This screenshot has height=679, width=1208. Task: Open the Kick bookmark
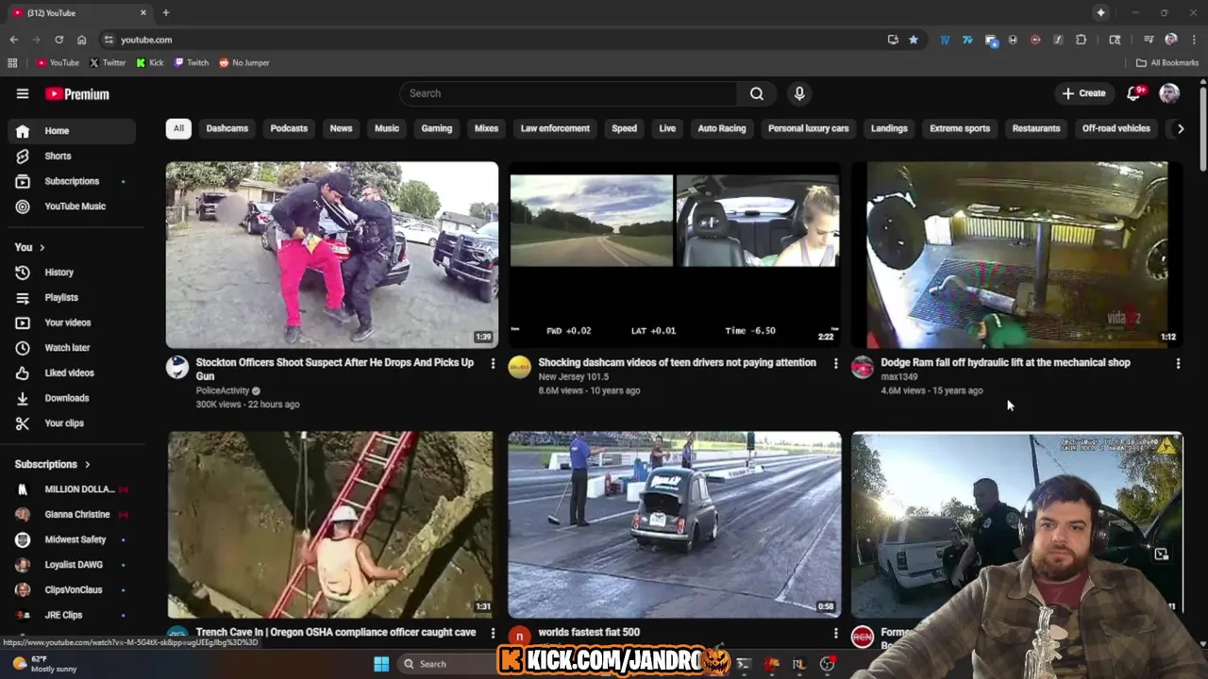coord(150,62)
